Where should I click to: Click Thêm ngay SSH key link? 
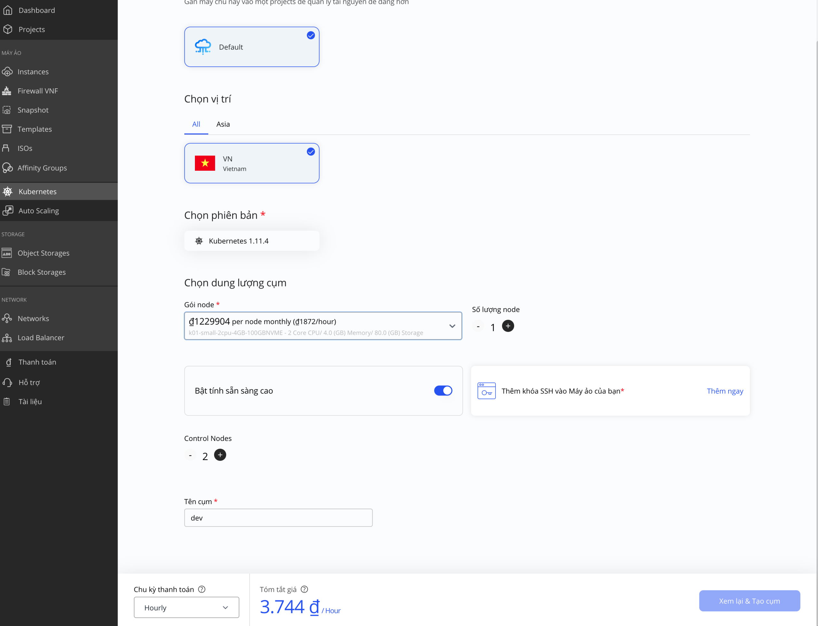pos(725,391)
